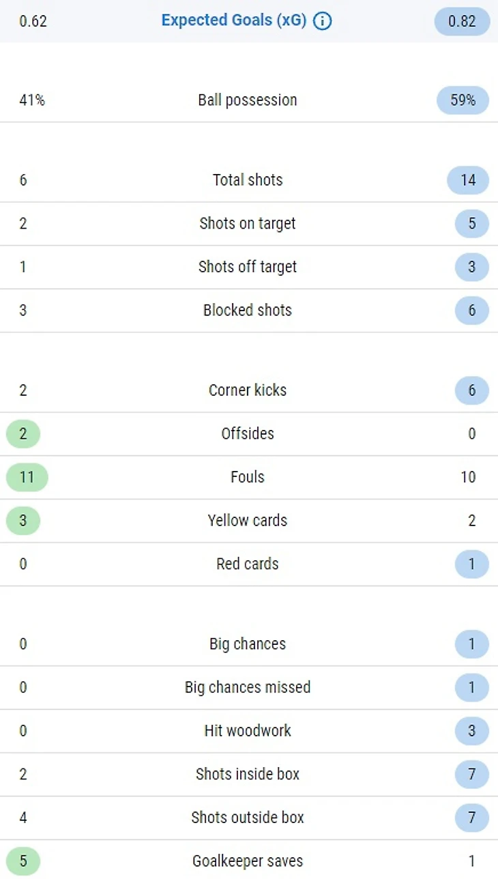Click the Total shots value 14

click(x=468, y=180)
